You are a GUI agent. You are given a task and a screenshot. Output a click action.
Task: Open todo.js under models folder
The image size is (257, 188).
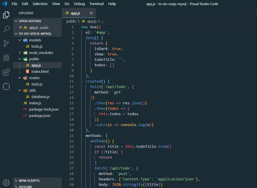(37, 46)
